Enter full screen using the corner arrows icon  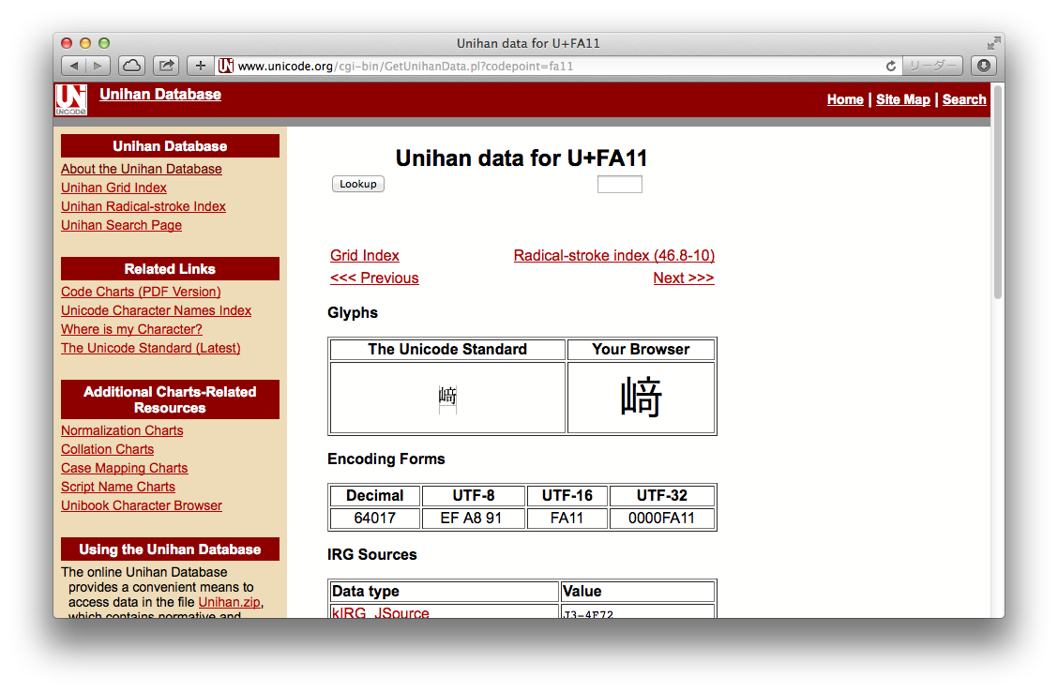(993, 43)
